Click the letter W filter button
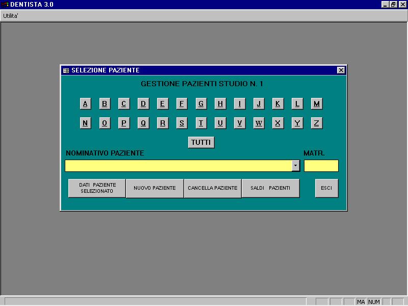This screenshot has height=306, width=408. pos(259,123)
